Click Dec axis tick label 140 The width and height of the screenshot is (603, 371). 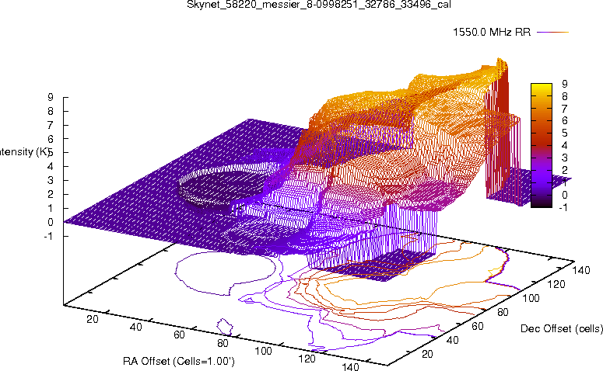click(x=581, y=270)
